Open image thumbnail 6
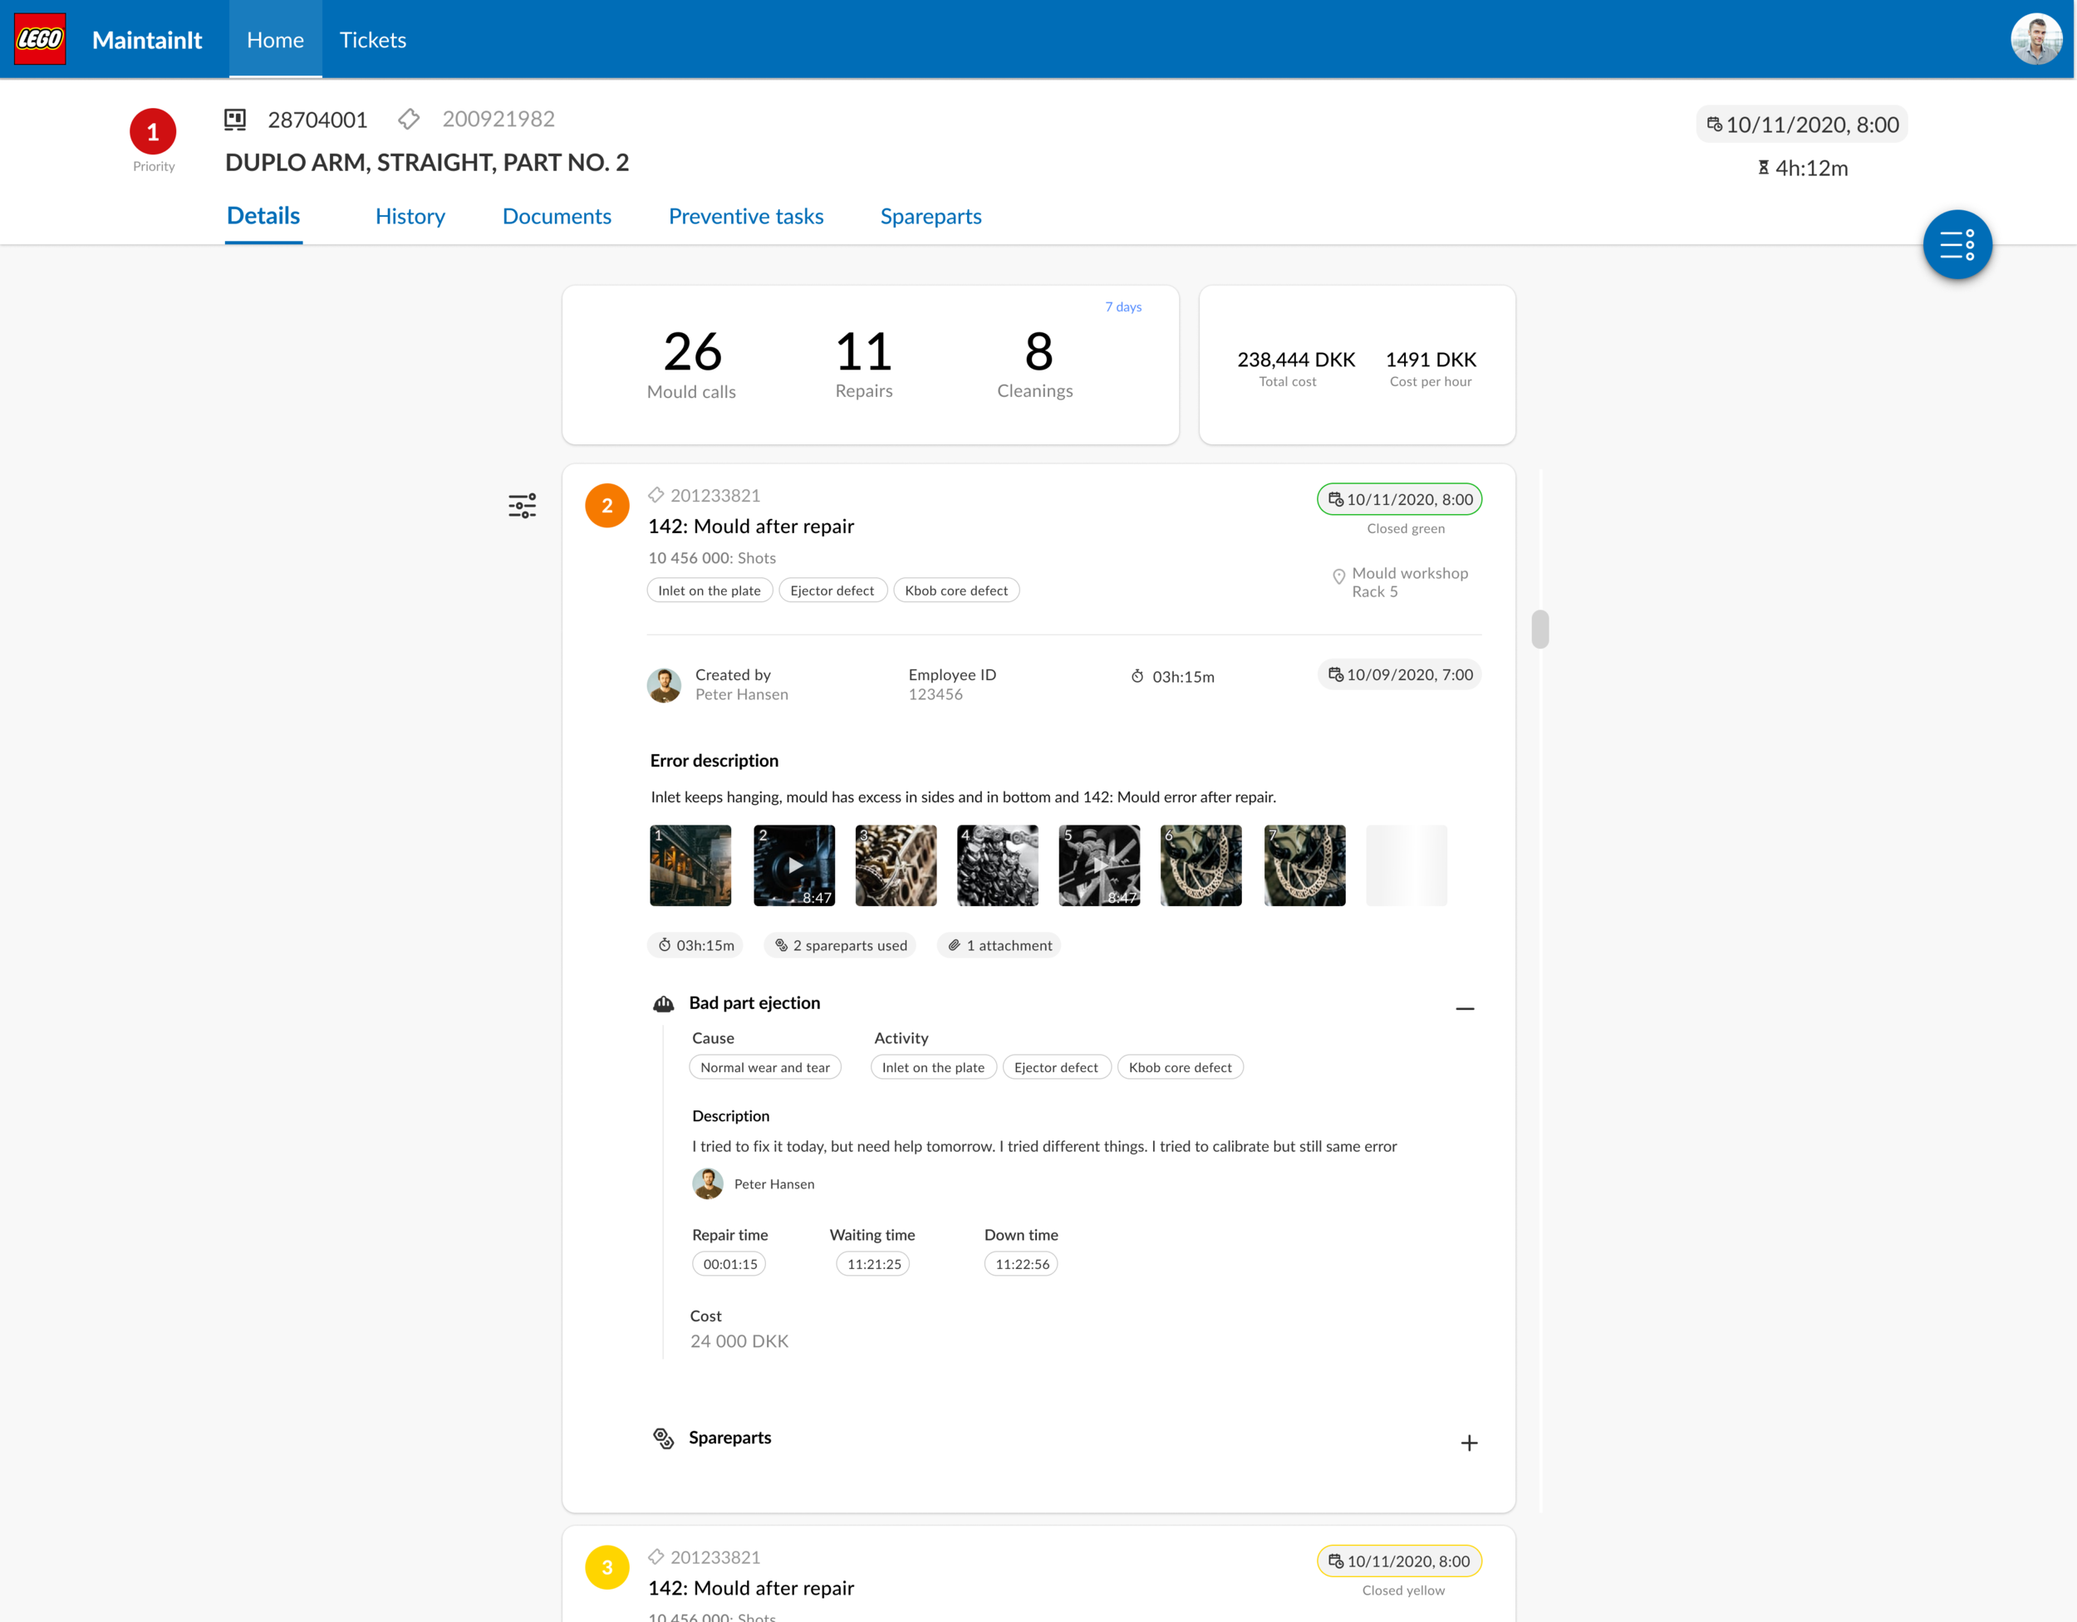This screenshot has width=2077, height=1622. (1201, 865)
